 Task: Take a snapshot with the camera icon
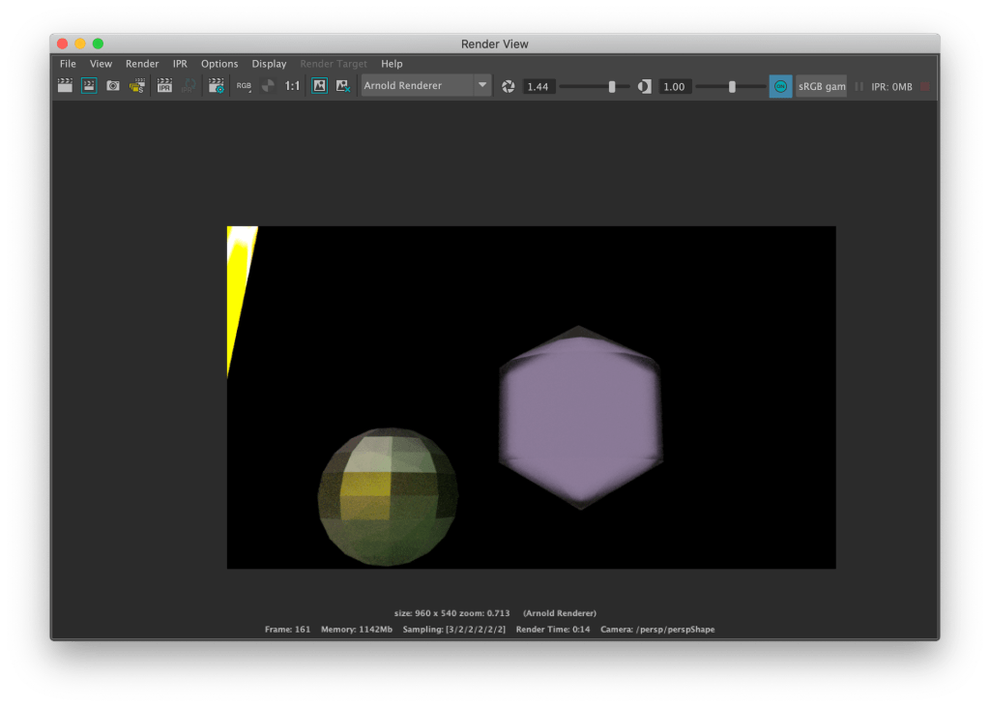pyautogui.click(x=113, y=86)
